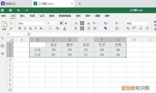Image resolution: width=156 pixels, height=93 pixels.
Task: Expand the number format dropdown 常规
Action: [x=137, y=24]
